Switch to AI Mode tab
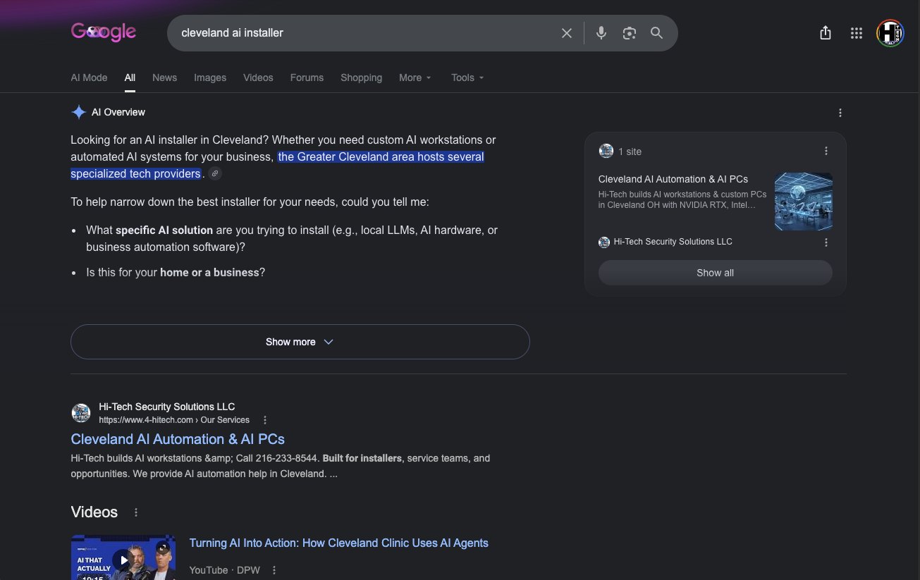Image resolution: width=920 pixels, height=580 pixels. coord(89,78)
